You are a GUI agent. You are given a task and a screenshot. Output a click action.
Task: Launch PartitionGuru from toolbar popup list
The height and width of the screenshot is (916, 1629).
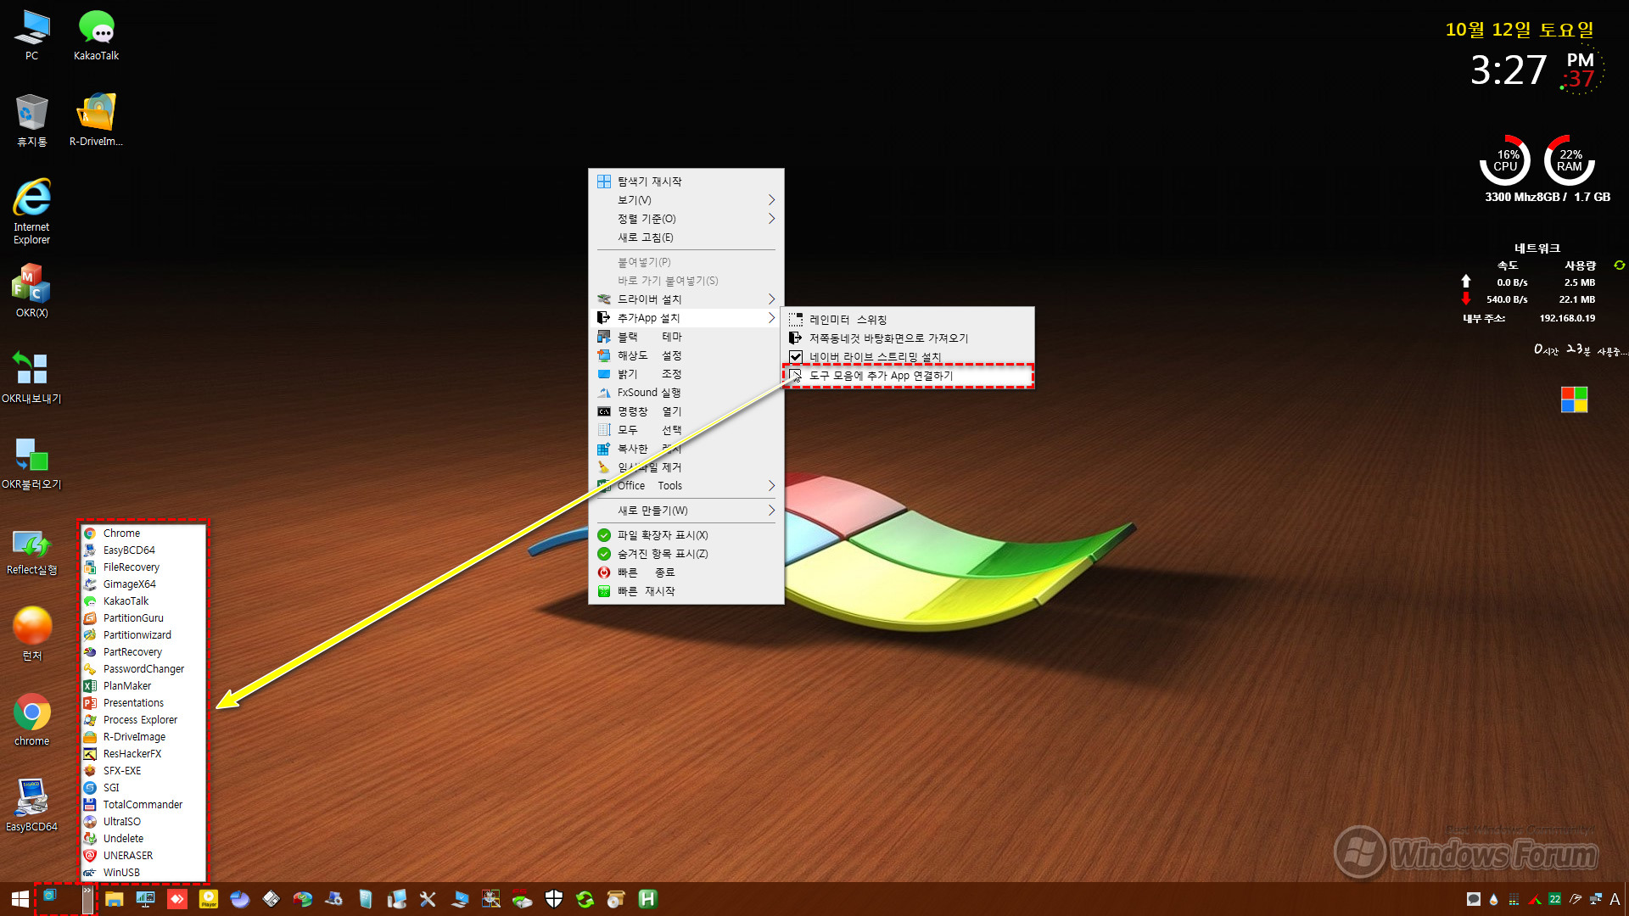(143, 618)
